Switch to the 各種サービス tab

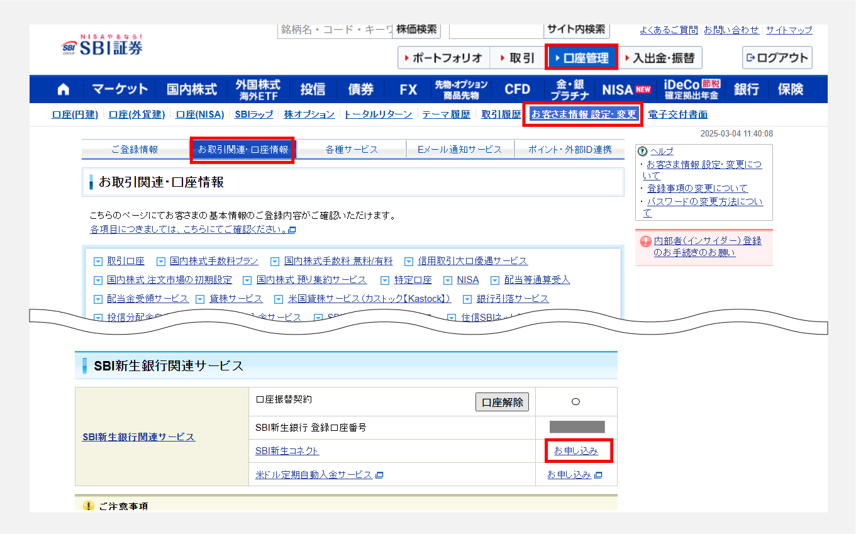pyautogui.click(x=352, y=150)
